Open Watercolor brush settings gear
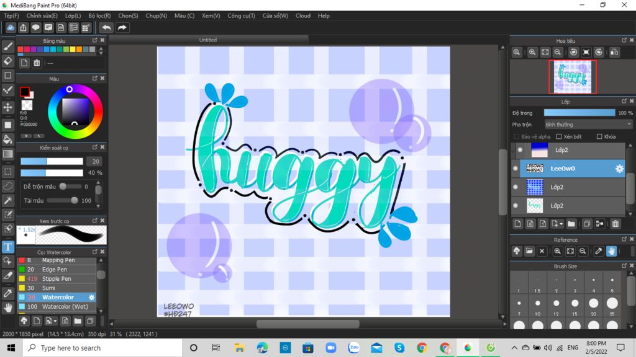Viewport: 636px width, 357px height. (x=92, y=297)
